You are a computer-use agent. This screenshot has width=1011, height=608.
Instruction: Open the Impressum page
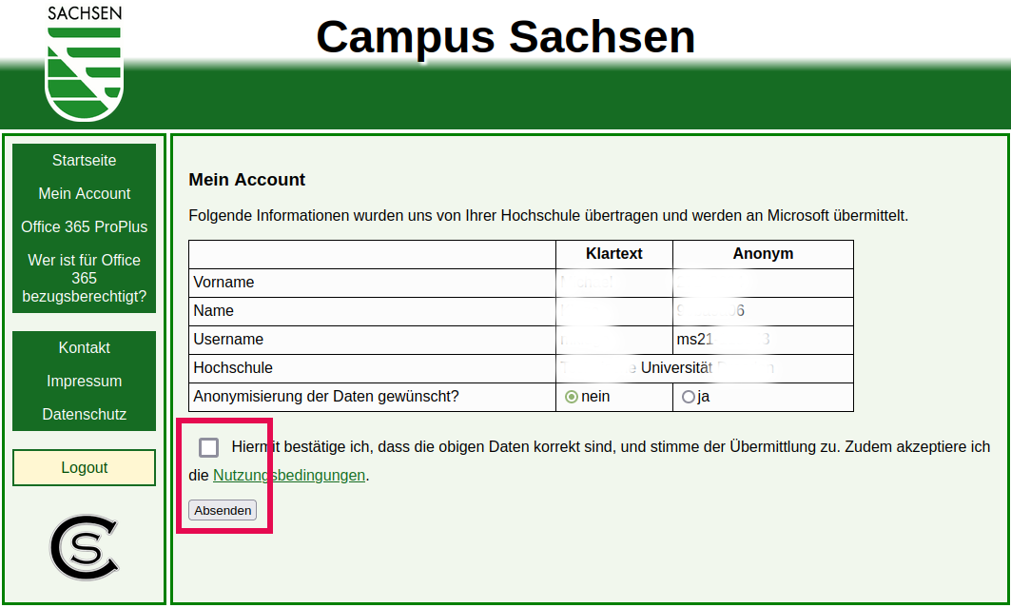click(x=85, y=381)
